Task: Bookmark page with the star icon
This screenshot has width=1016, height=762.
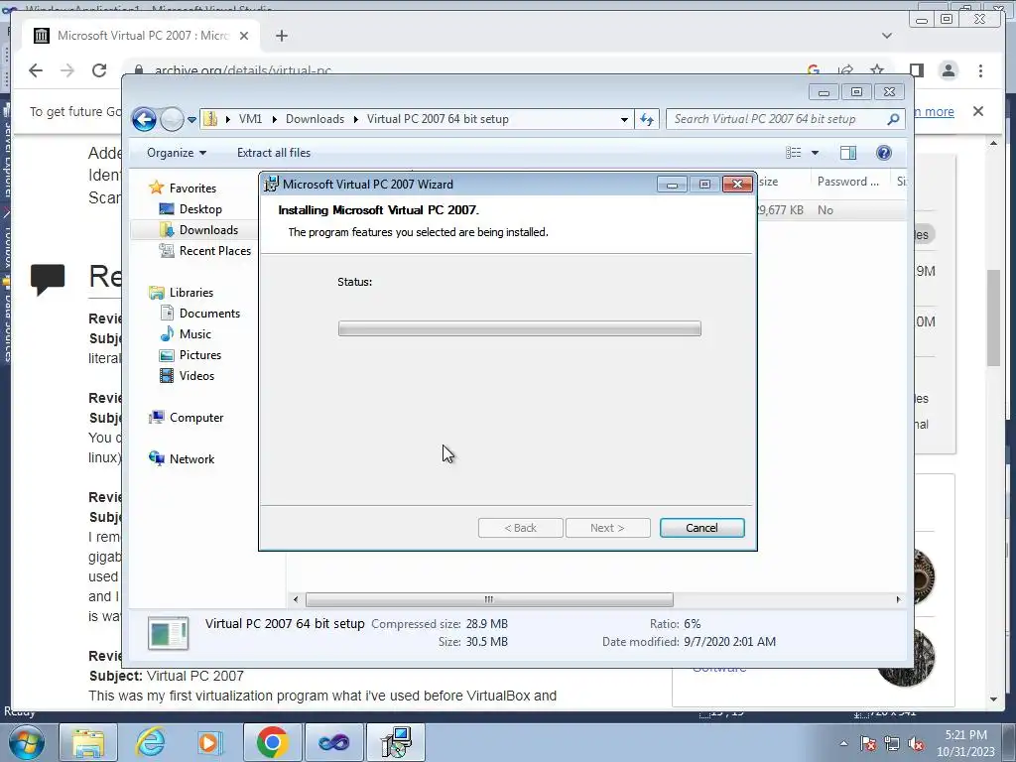Action: (x=877, y=70)
